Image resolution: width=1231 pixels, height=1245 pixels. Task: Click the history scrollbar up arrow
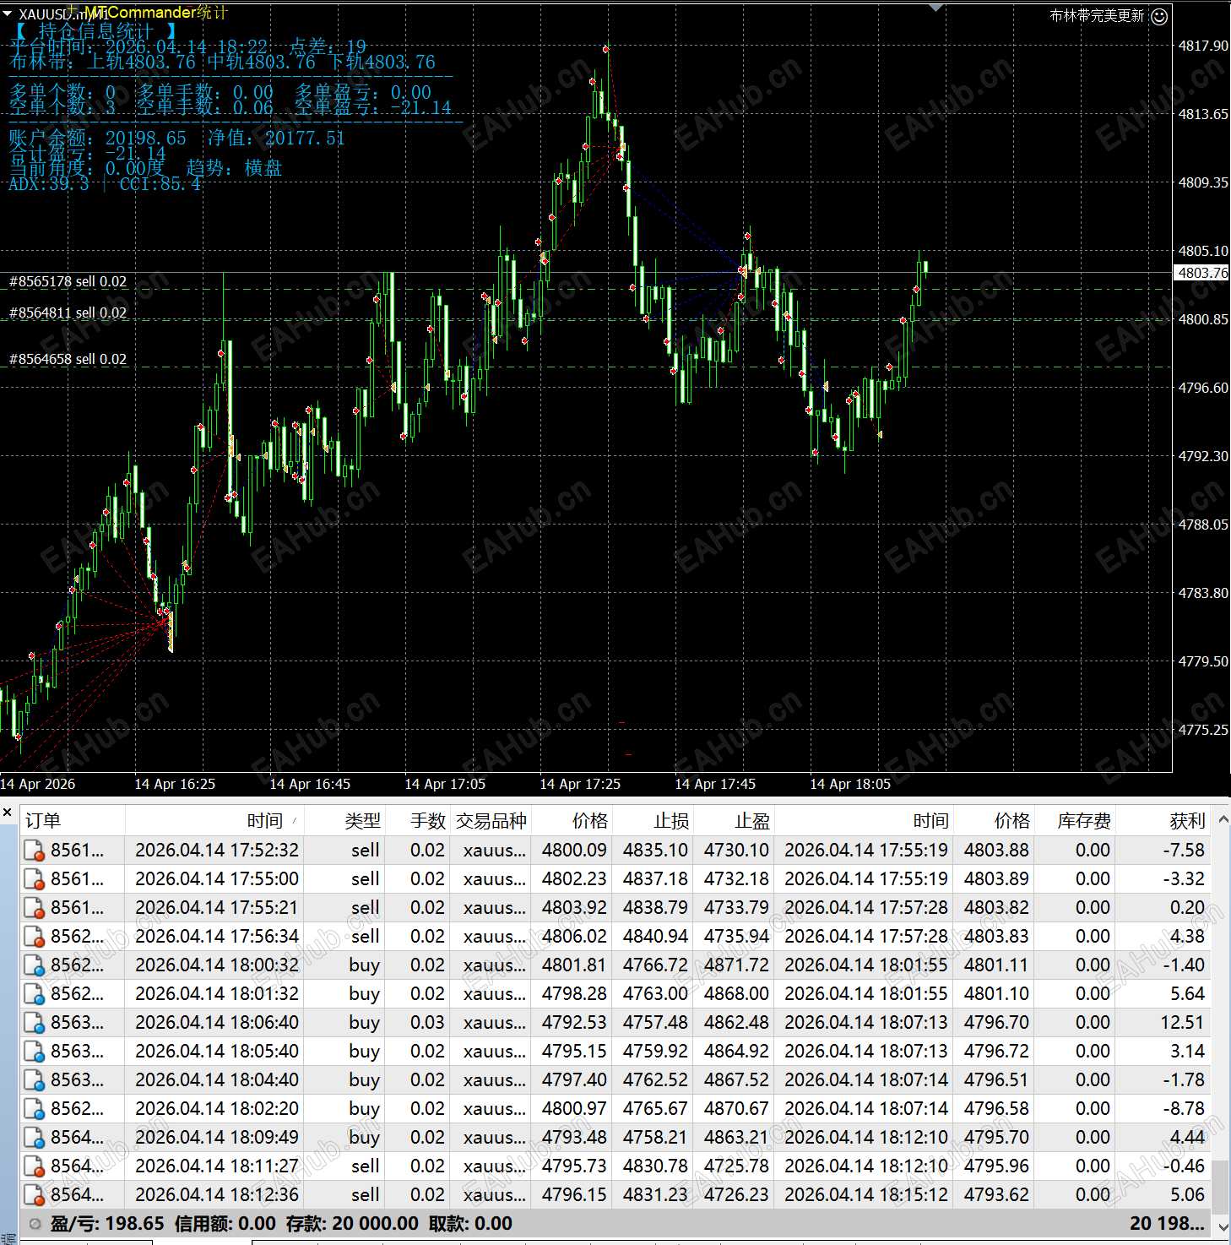click(1222, 819)
